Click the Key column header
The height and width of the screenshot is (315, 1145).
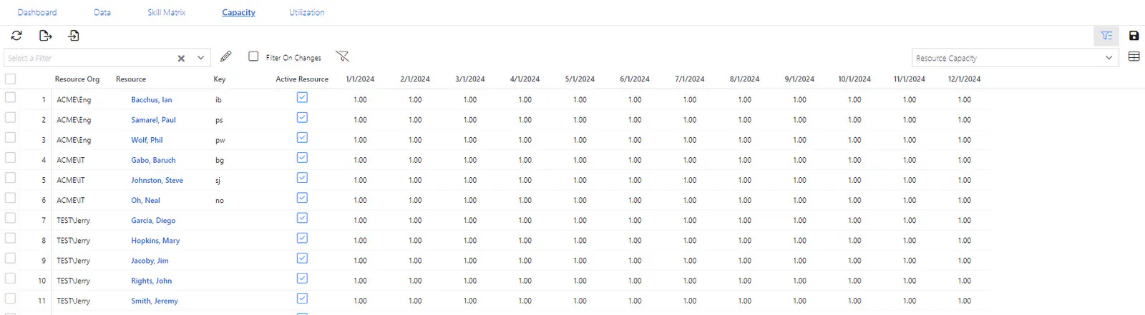click(x=220, y=79)
